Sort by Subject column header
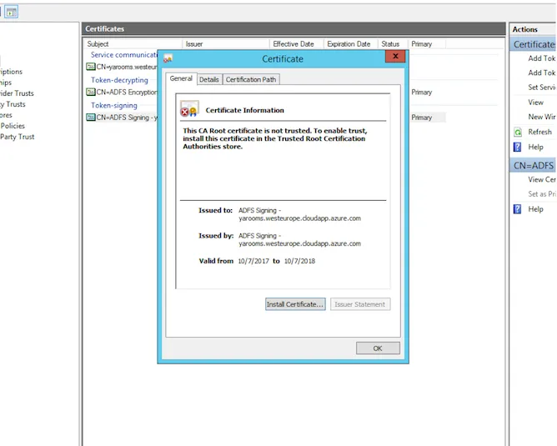This screenshot has height=446, width=557. [x=98, y=44]
